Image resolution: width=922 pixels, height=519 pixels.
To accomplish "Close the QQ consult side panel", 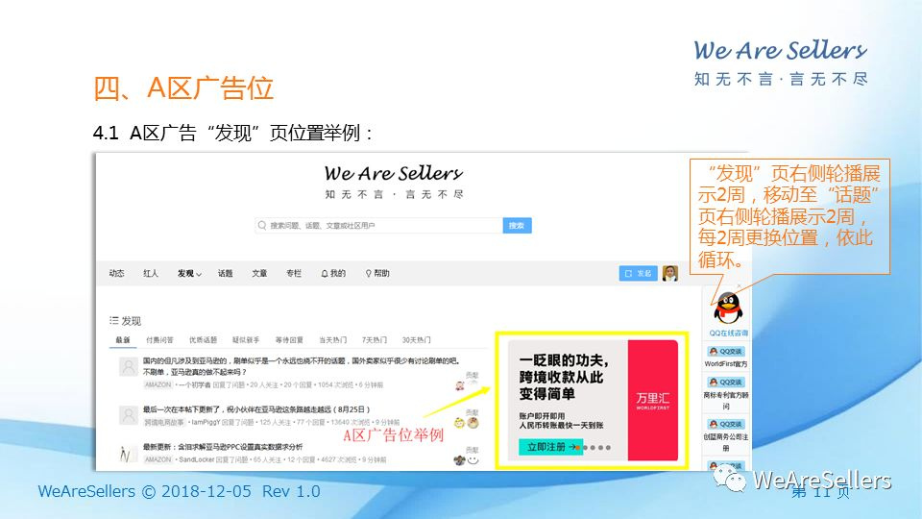I will (x=740, y=286).
